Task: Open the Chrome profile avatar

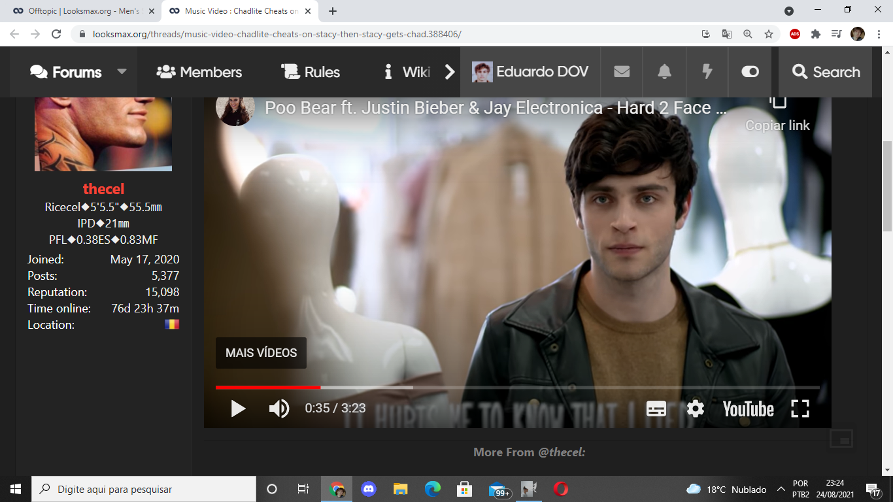Action: (858, 34)
